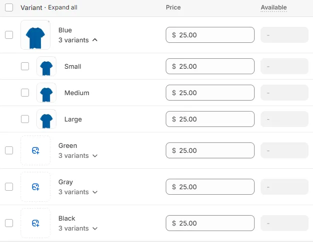
Task: Expand the Gray 3 variants list
Action: coord(78,192)
